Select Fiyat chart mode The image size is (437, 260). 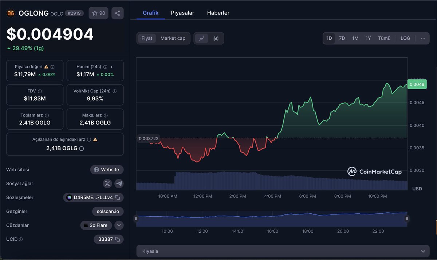coord(147,38)
